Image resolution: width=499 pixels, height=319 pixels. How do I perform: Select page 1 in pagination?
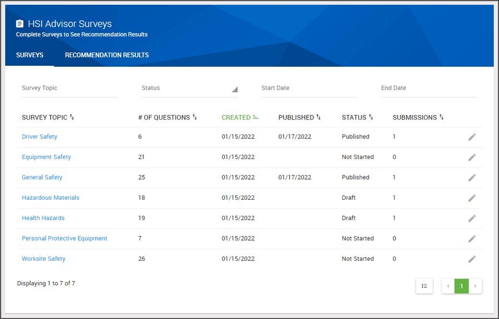462,286
